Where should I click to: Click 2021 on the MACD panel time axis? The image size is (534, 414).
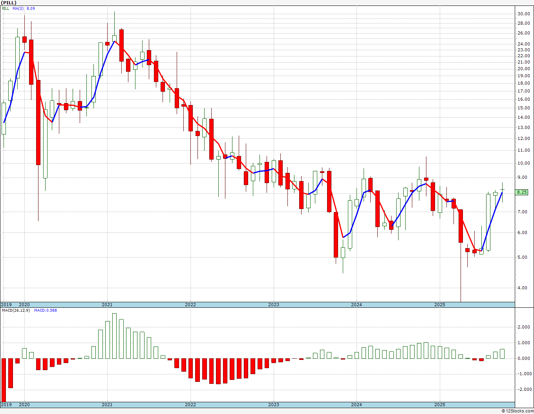click(x=107, y=405)
